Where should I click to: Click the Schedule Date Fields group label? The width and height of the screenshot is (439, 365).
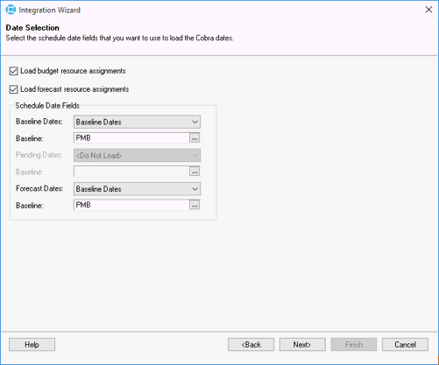47,106
